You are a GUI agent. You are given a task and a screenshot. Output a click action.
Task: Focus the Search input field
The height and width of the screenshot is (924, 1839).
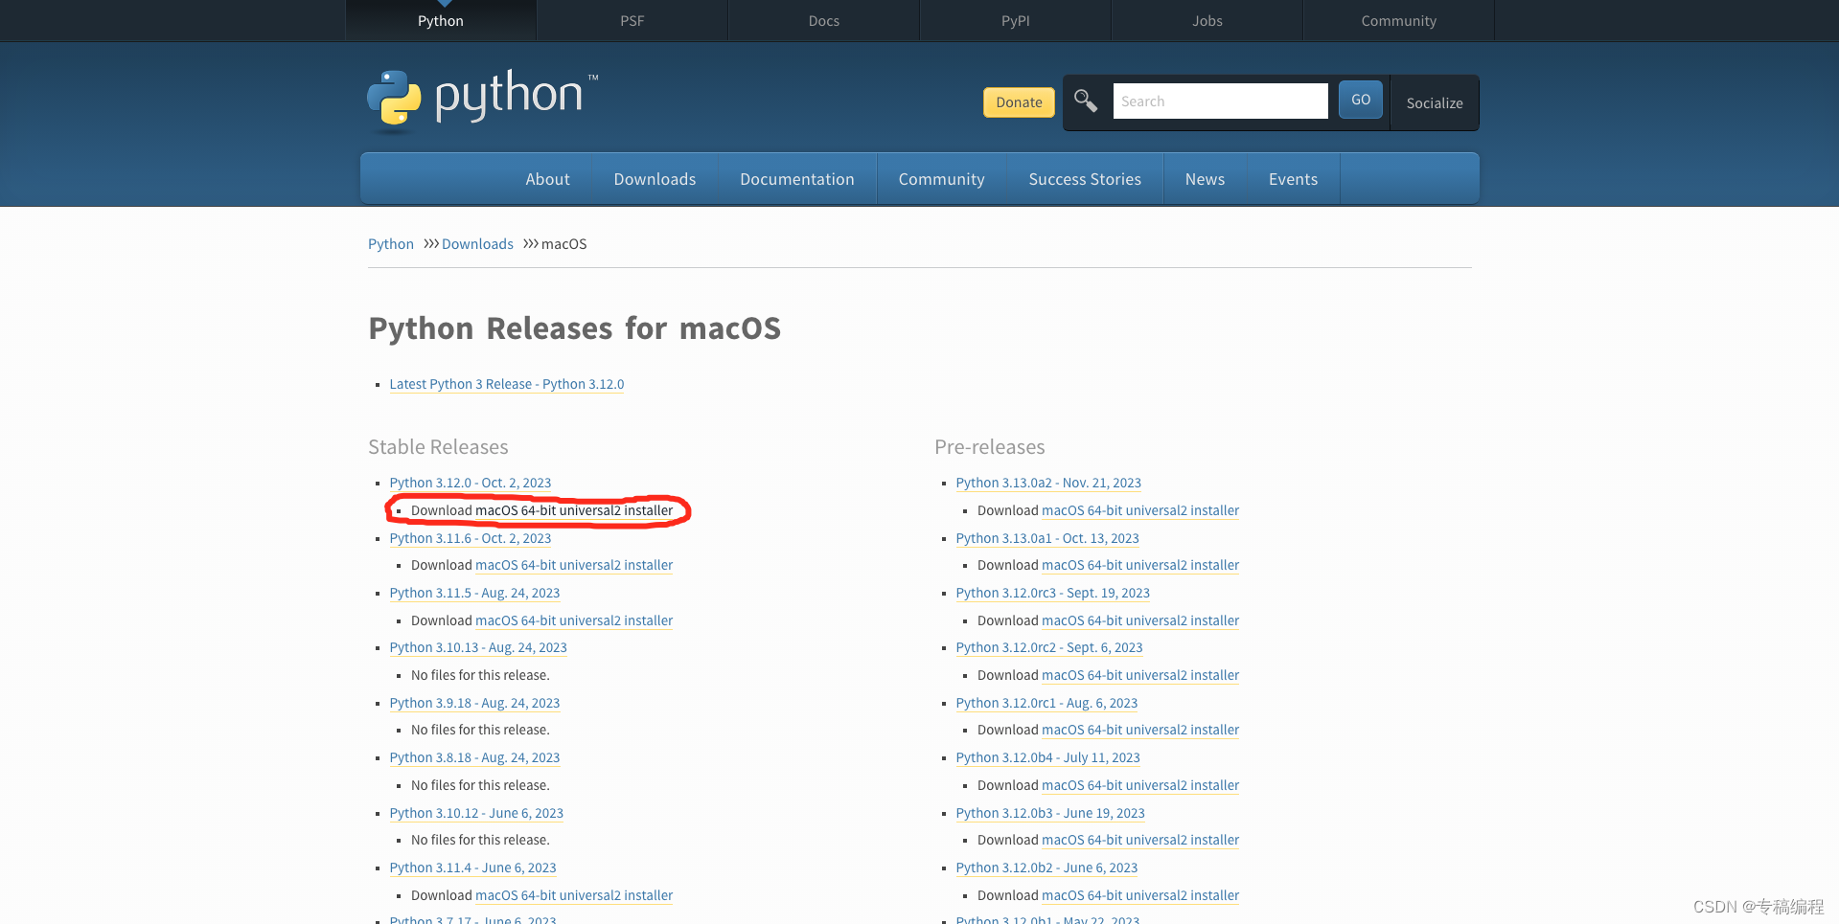click(x=1220, y=101)
